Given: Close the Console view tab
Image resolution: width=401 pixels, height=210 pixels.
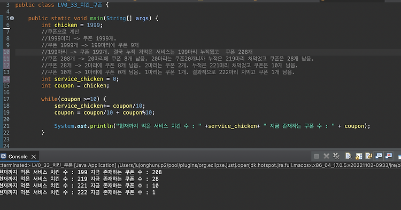Looking at the screenshot, I should (x=34, y=157).
